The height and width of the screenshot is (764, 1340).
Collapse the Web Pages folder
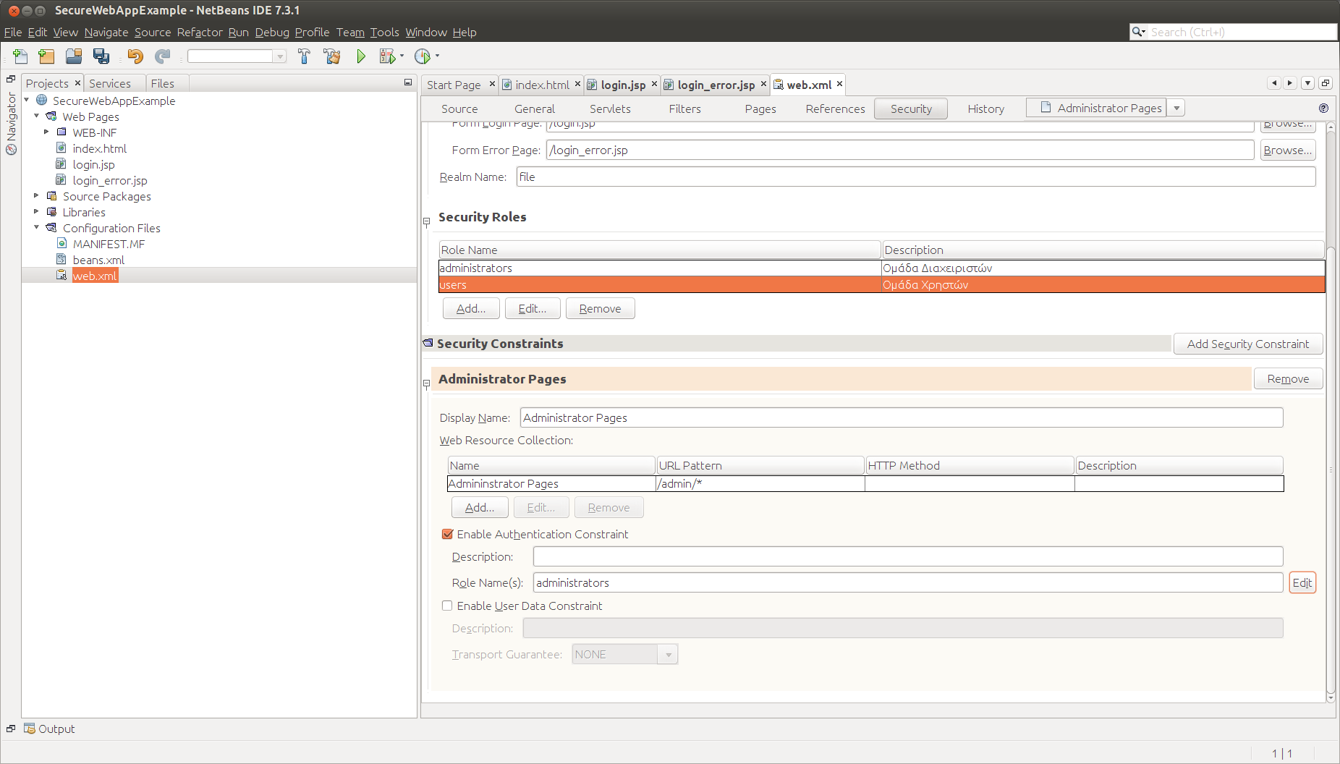37,116
